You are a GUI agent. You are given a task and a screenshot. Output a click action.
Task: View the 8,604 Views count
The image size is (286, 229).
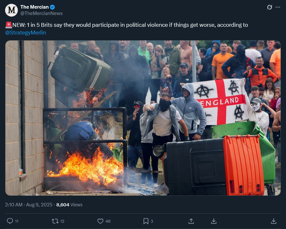click(69, 205)
